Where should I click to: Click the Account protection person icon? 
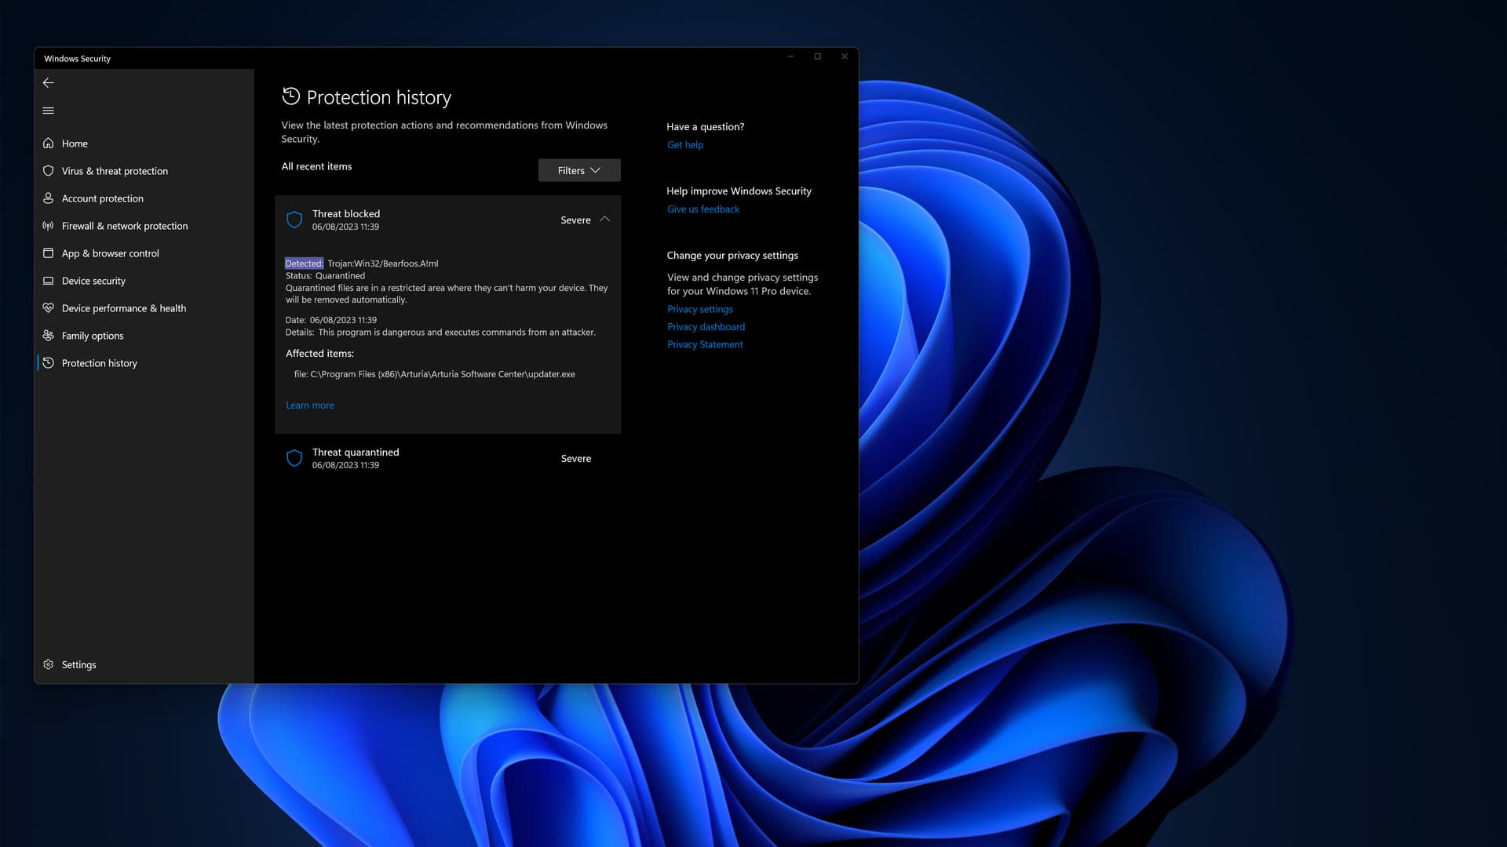48,198
